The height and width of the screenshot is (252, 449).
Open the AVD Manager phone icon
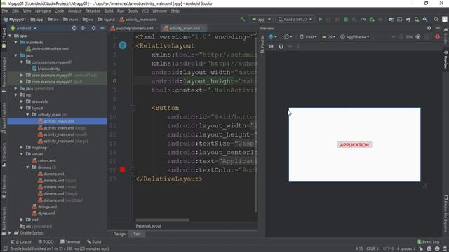pyautogui.click(x=417, y=20)
